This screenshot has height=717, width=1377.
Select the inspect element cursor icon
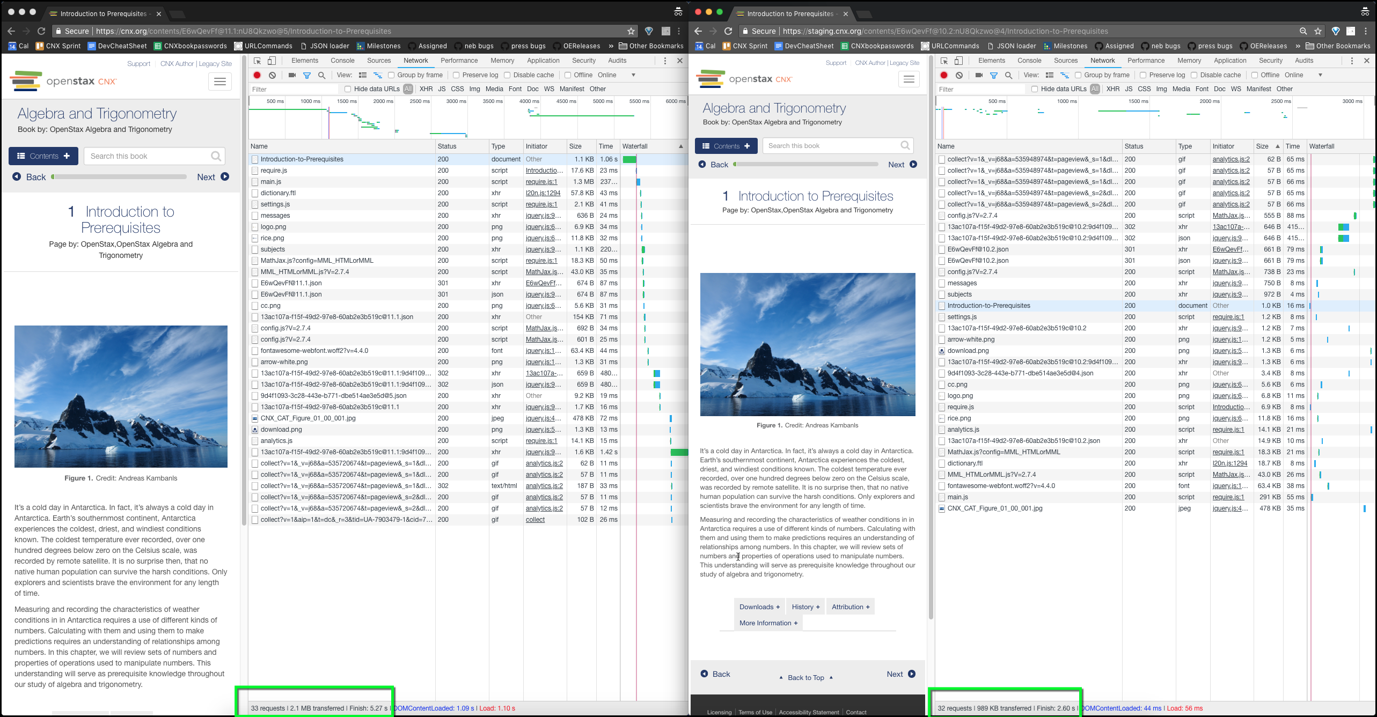257,61
